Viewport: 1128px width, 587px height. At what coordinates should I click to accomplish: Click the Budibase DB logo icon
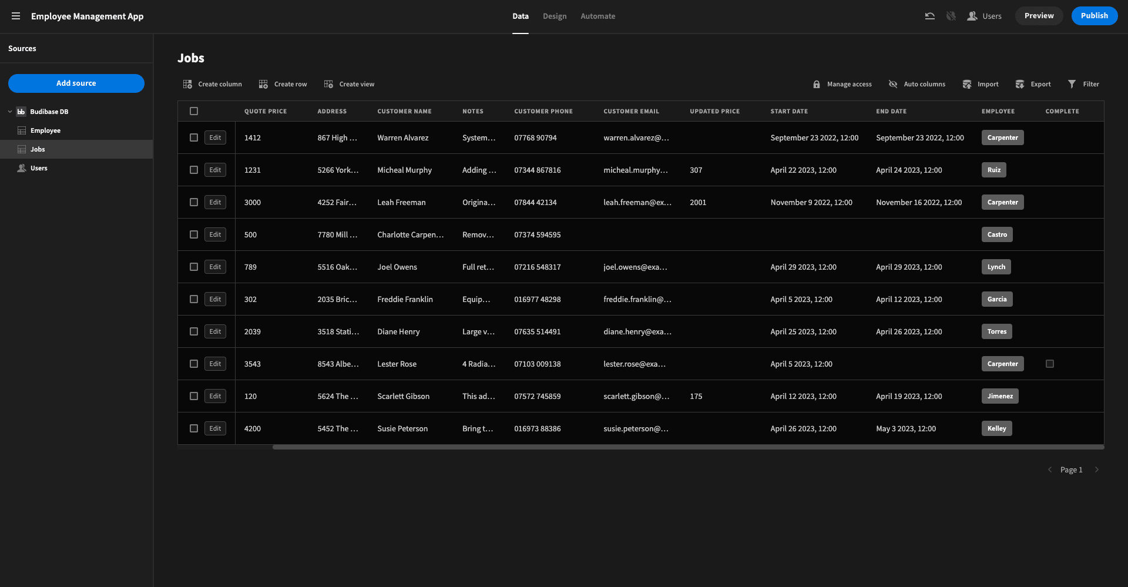click(21, 112)
